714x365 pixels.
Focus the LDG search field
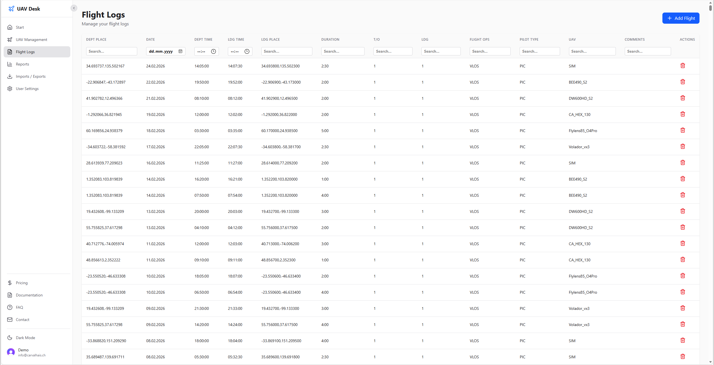point(441,51)
